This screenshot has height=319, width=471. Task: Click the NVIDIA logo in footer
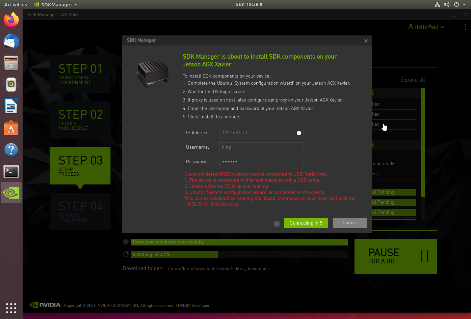tap(45, 305)
